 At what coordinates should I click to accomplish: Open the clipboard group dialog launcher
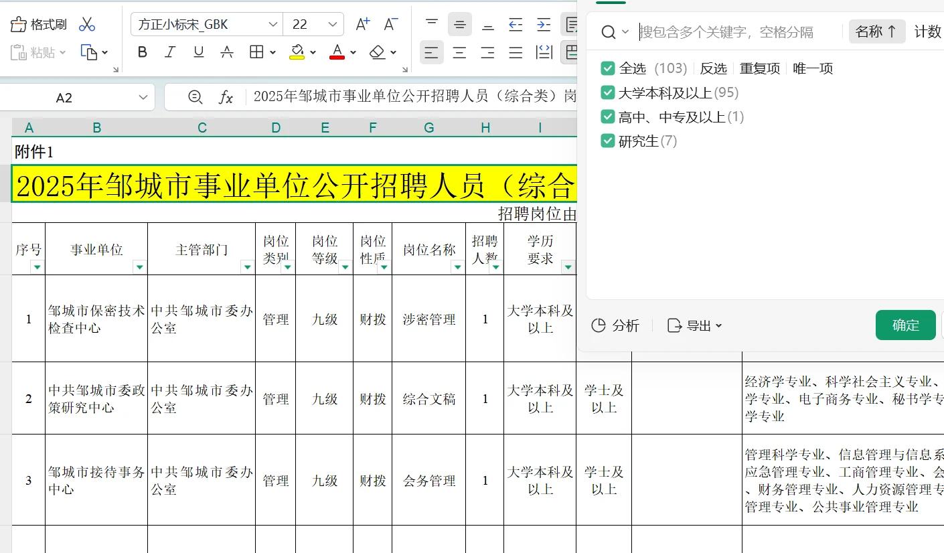(x=116, y=70)
